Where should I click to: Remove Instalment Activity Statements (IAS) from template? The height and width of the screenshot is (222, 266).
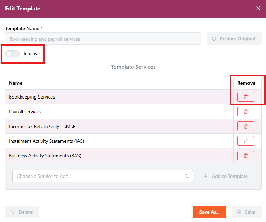tap(245, 141)
